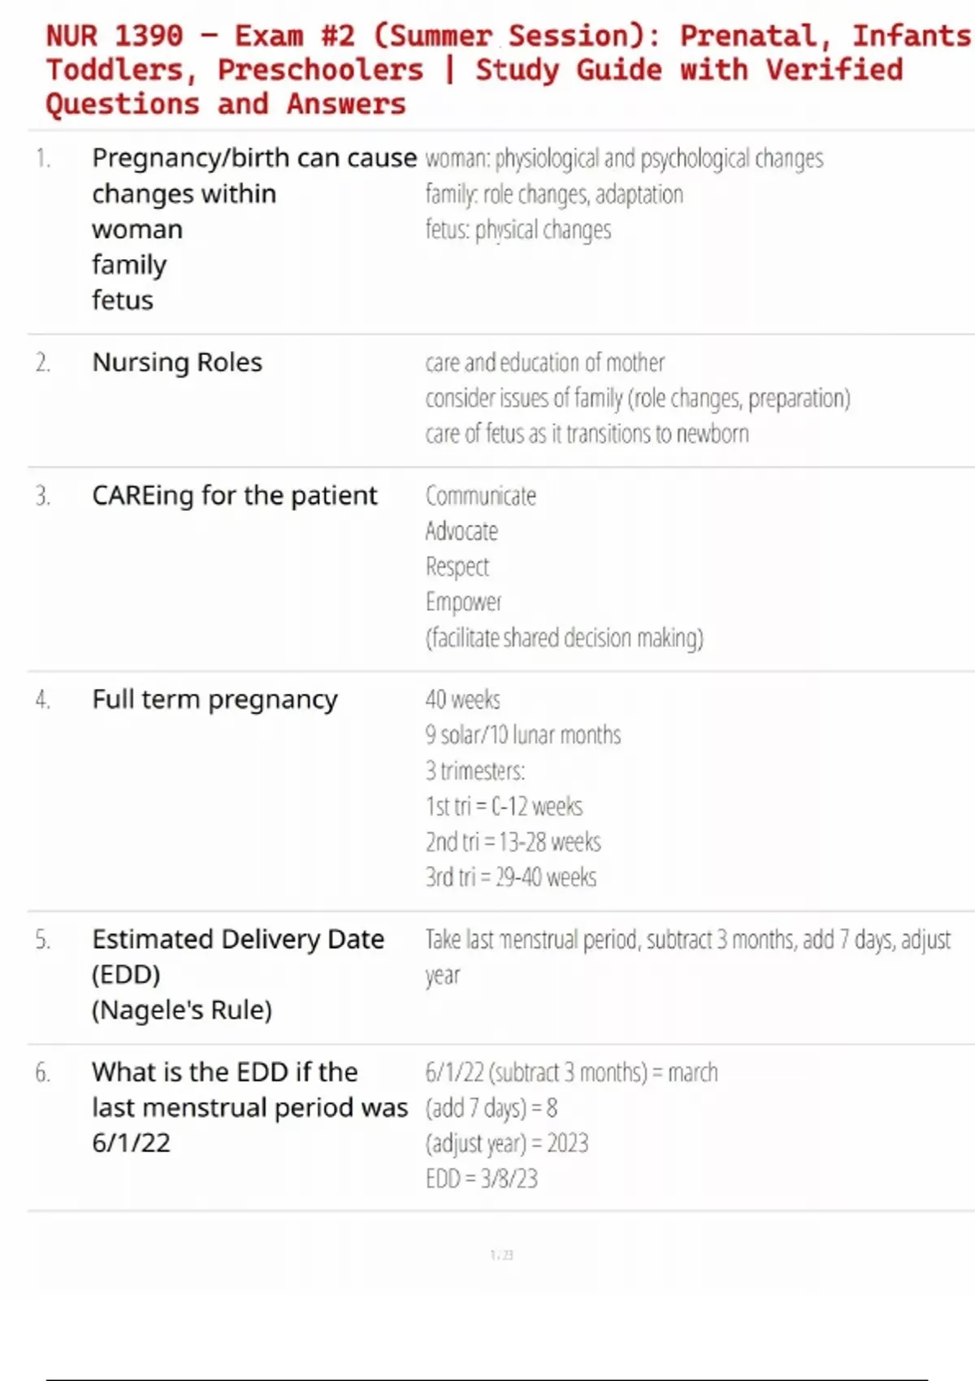Click the word "Advocate" in the answer
The image size is (975, 1381).
(461, 531)
